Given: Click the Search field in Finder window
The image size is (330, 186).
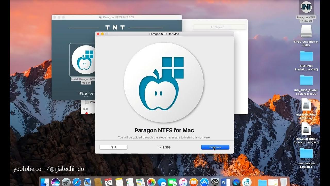Looking at the screenshot, I should (220, 27).
